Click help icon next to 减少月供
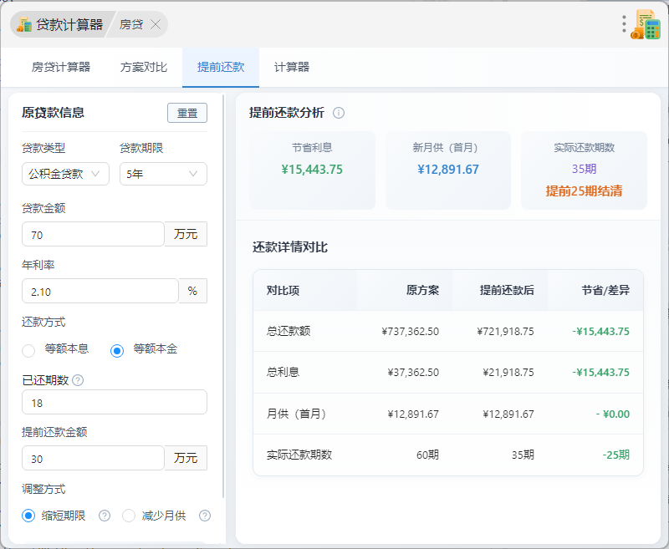Image resolution: width=669 pixels, height=549 pixels. [x=205, y=516]
